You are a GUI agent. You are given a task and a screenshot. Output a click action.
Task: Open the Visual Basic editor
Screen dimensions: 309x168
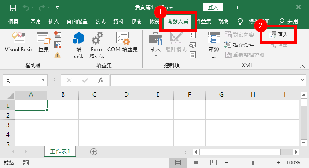point(19,42)
